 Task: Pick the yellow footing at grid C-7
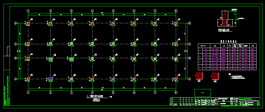click(x=155, y=43)
